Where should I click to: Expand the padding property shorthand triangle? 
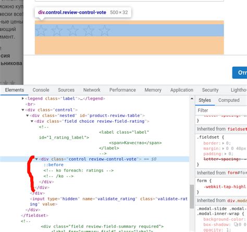tap(226, 154)
